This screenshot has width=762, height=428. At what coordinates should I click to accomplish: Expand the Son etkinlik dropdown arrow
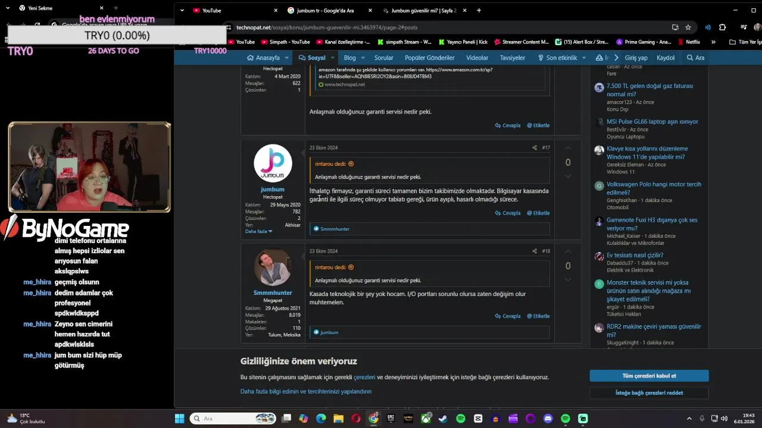point(583,58)
